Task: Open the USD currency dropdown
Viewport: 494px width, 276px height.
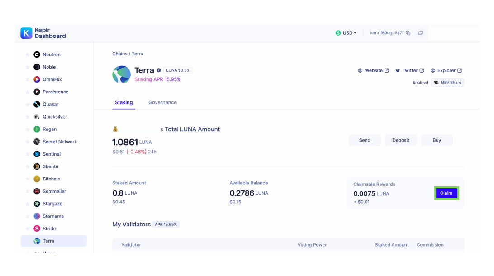Action: 346,33
